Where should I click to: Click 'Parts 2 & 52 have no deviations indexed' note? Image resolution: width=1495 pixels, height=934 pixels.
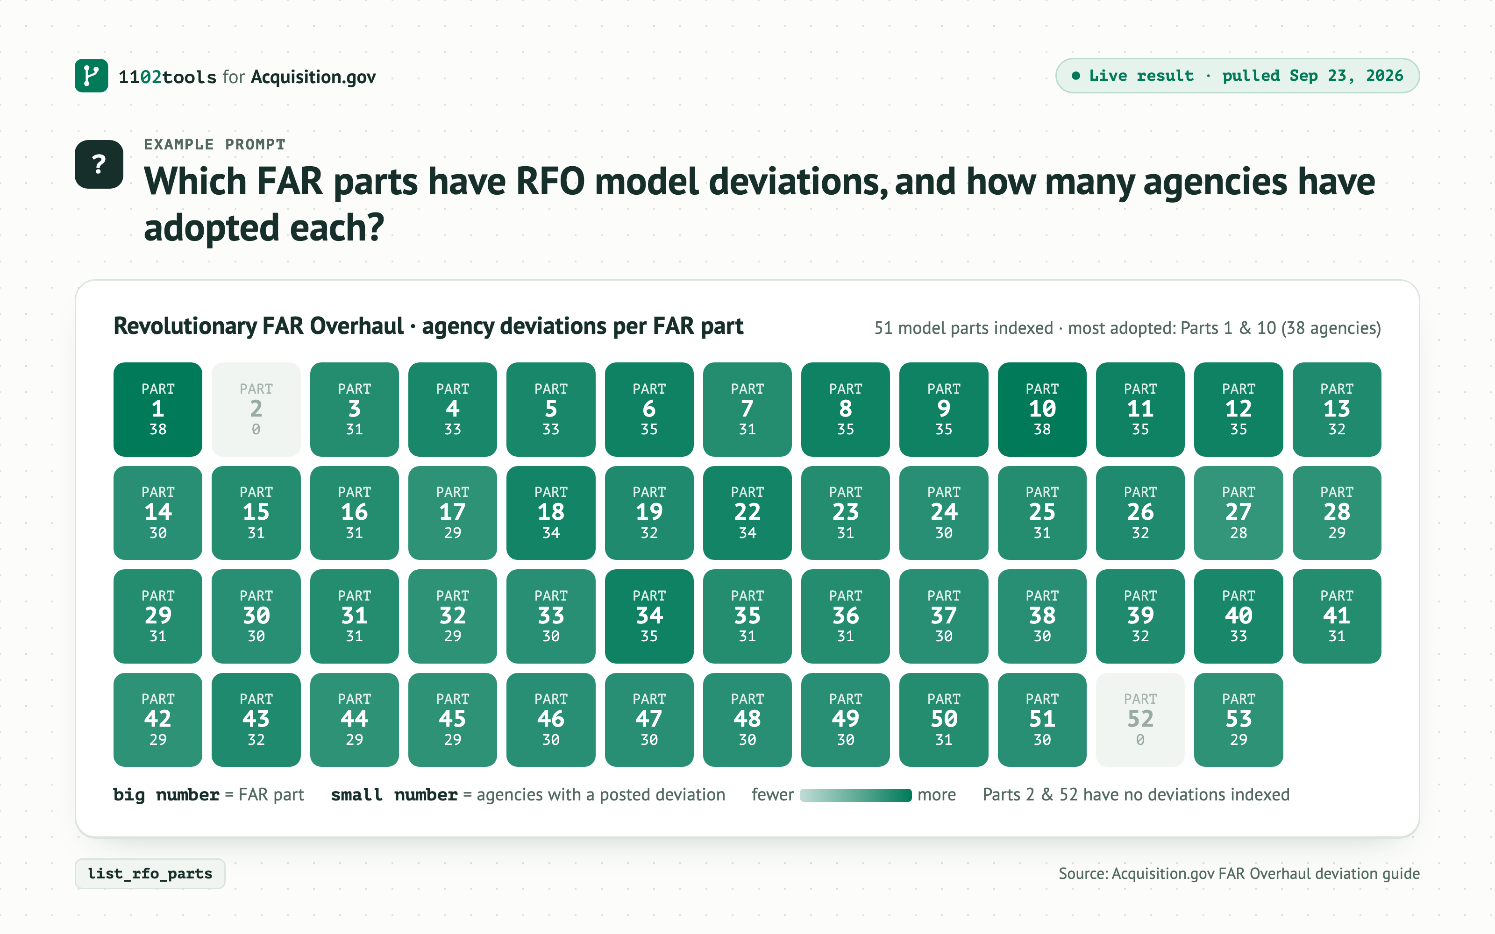click(x=1136, y=794)
